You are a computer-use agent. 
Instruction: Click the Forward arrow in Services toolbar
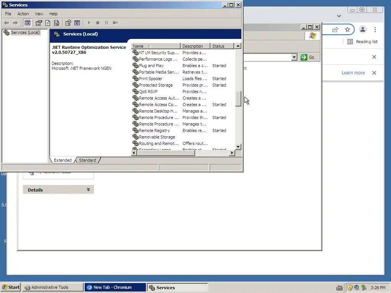click(x=15, y=23)
